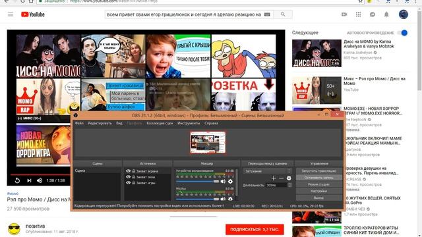
Task: Open the notifications bell
Action: pos(386,14)
